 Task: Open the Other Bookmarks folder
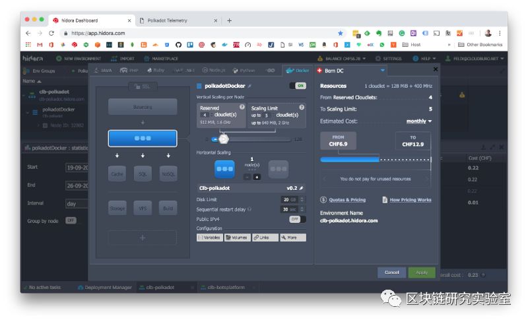click(480, 44)
